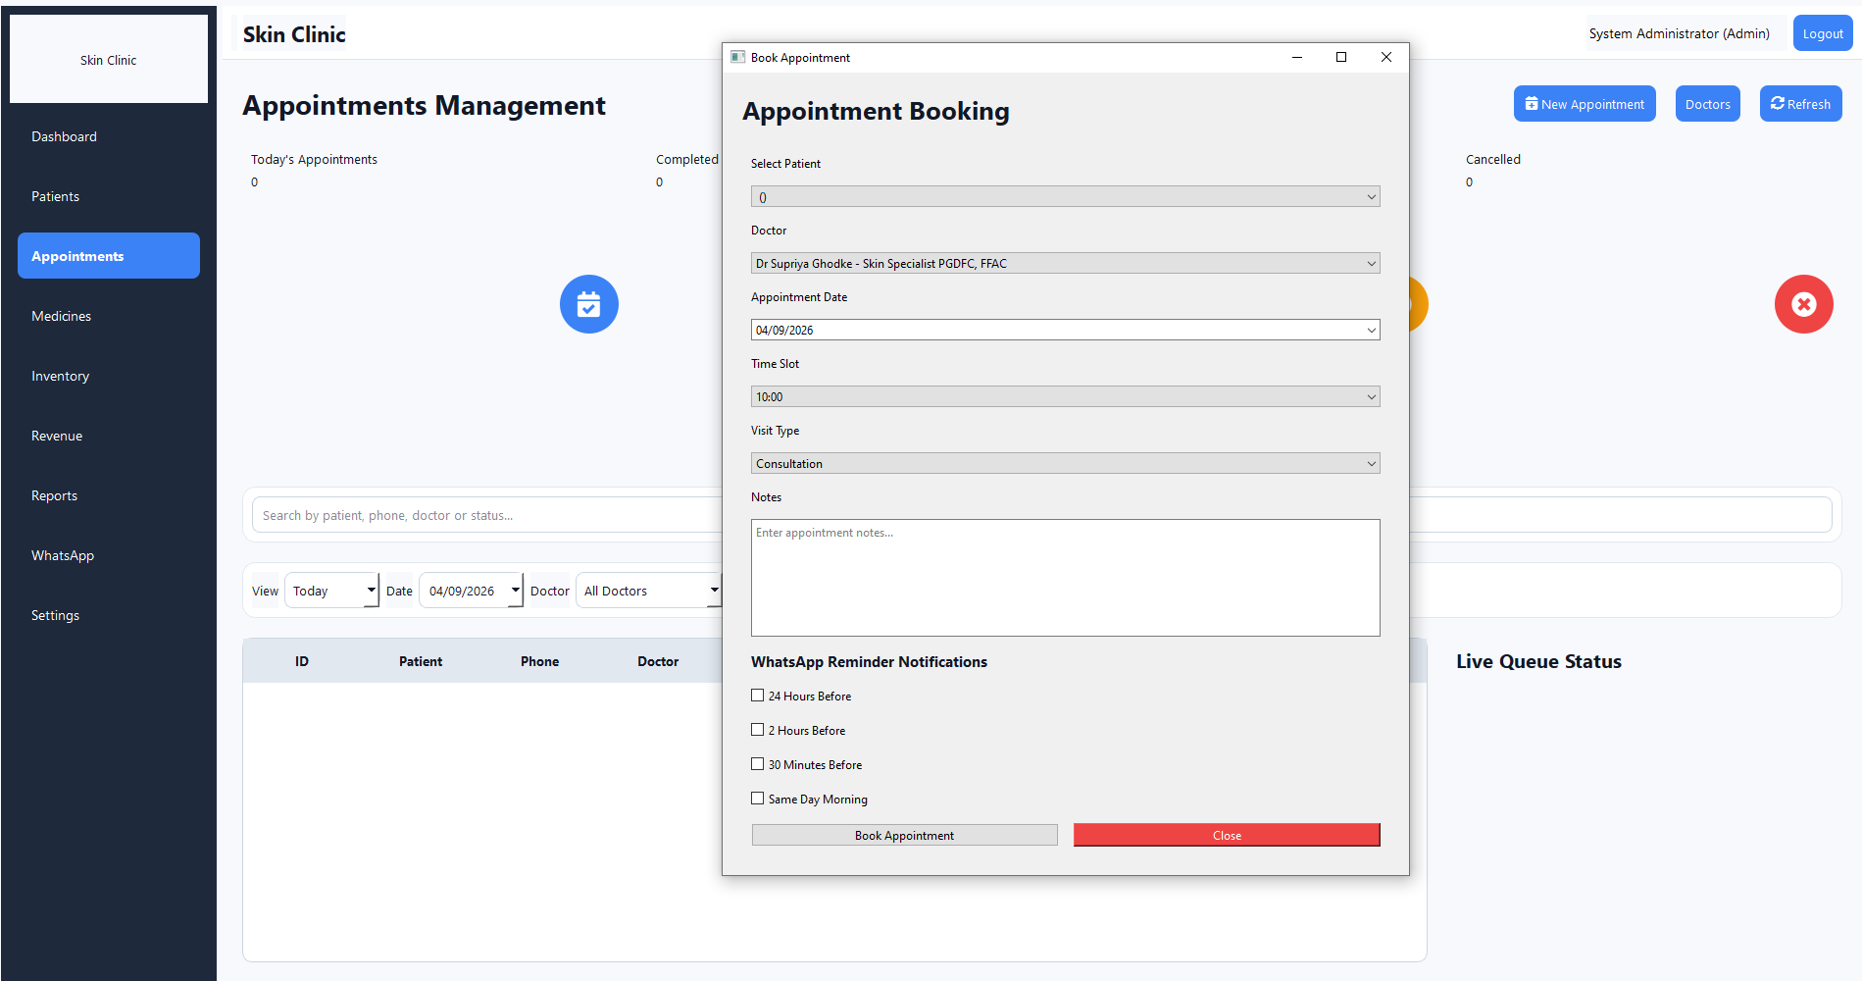The image size is (1862, 981).
Task: Open the All Doctors filter dropdown
Action: (649, 591)
